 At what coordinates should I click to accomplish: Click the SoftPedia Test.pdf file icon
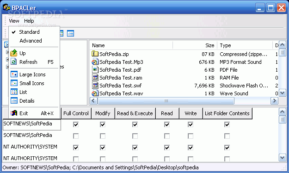95,70
